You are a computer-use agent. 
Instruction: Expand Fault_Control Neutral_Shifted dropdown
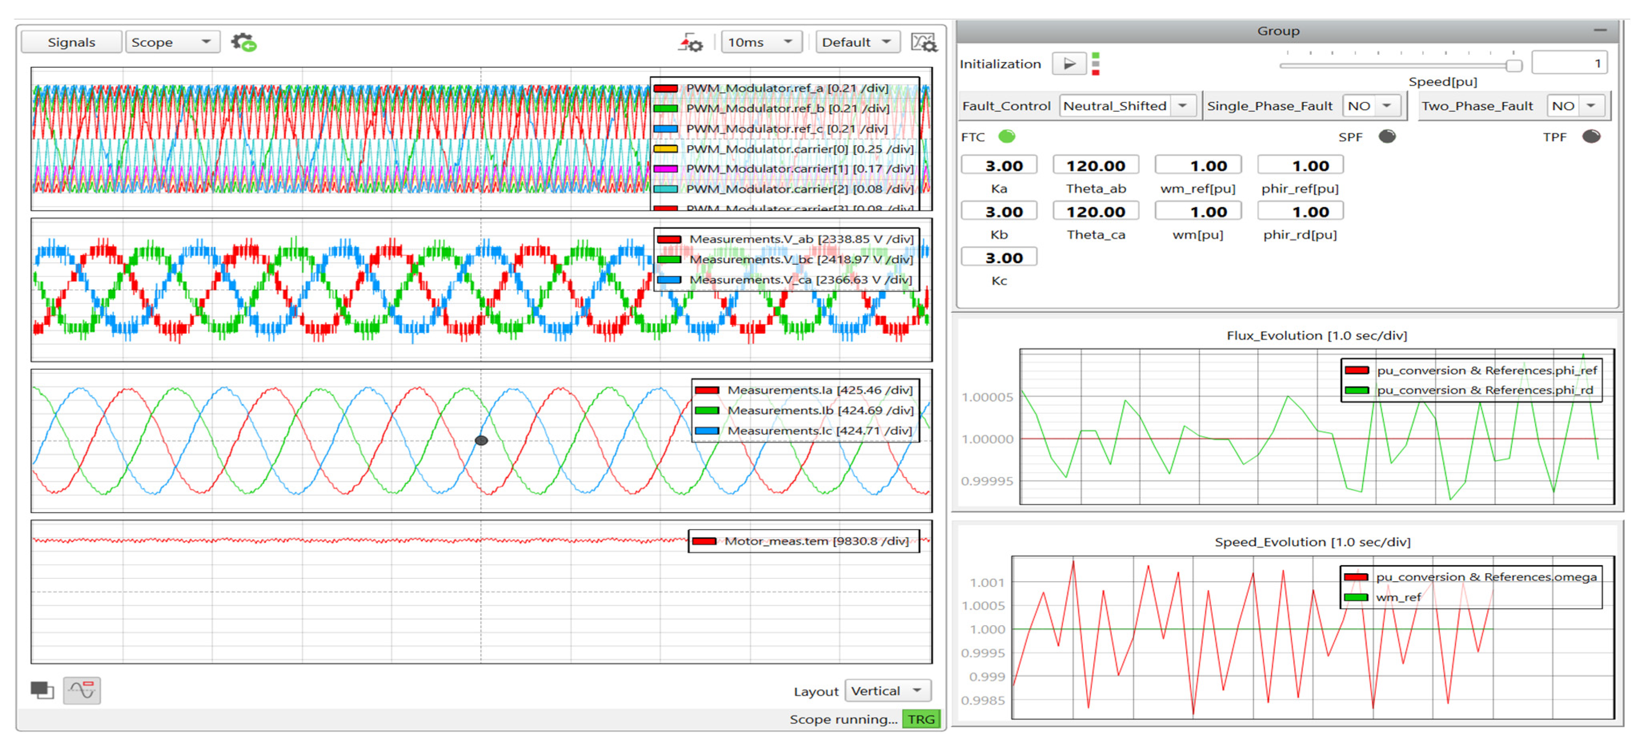click(1128, 106)
